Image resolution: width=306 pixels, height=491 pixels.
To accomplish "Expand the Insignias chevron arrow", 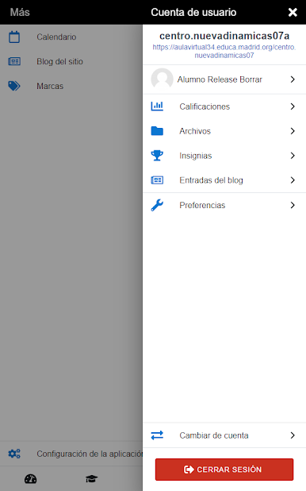I will click(293, 155).
